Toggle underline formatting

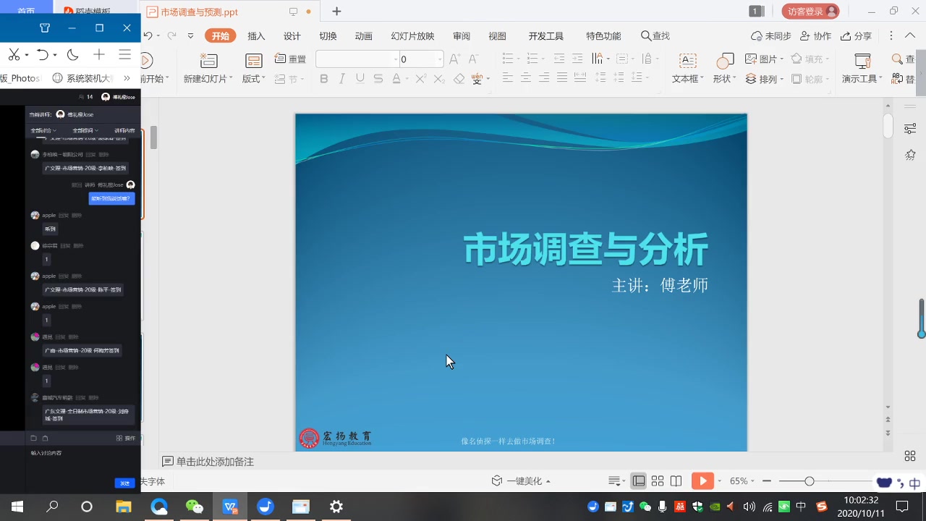point(358,79)
